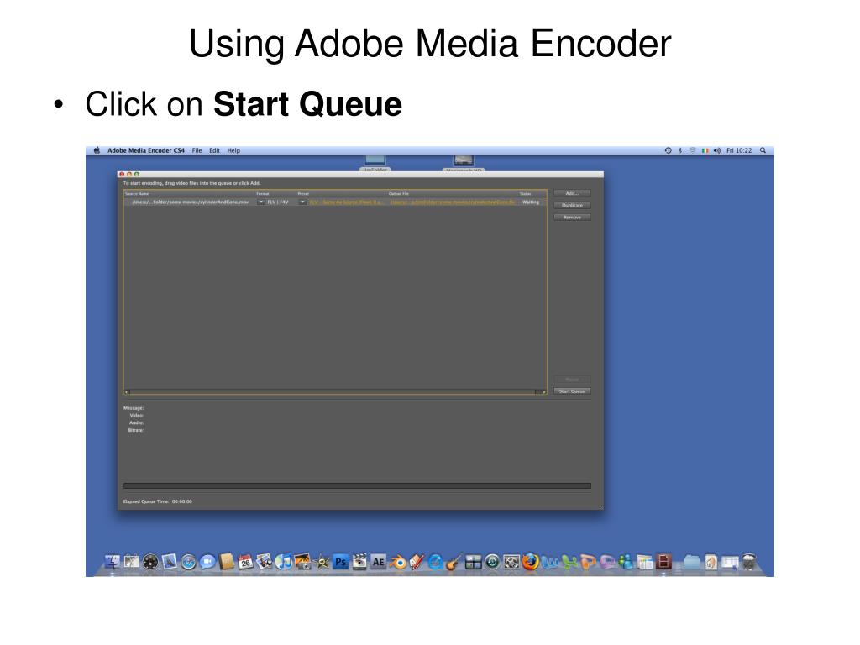Viewport: 860px width, 645px height.
Task: Click the Bluetooth menu bar icon
Action: [680, 150]
